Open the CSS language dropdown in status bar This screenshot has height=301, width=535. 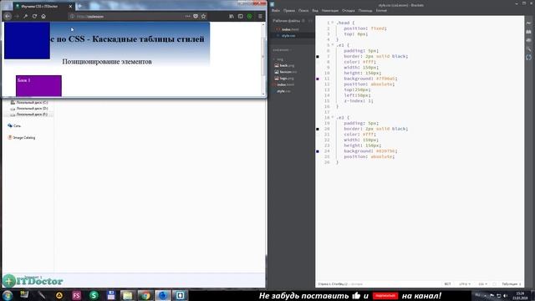point(482,284)
